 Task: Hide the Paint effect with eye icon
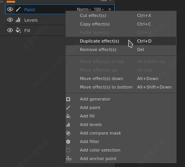(x=10, y=9)
